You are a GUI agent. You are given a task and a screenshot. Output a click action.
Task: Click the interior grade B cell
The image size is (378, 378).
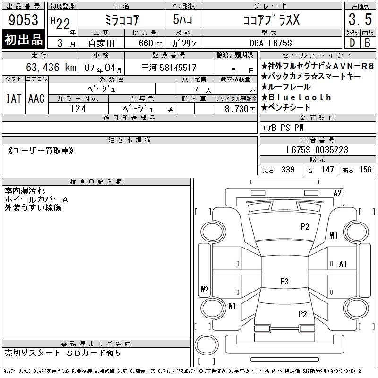tap(368, 42)
